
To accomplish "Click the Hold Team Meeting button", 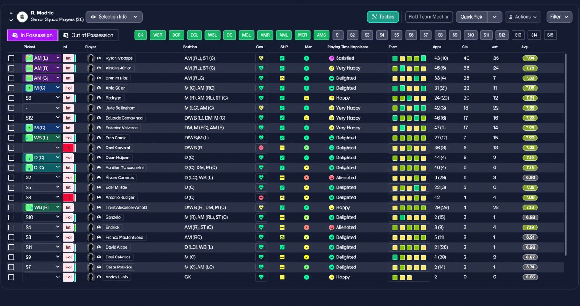I will (x=429, y=17).
